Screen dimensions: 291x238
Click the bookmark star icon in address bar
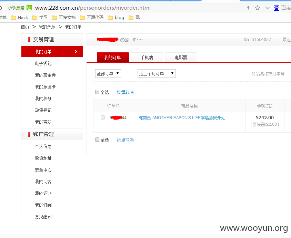click(x=257, y=8)
